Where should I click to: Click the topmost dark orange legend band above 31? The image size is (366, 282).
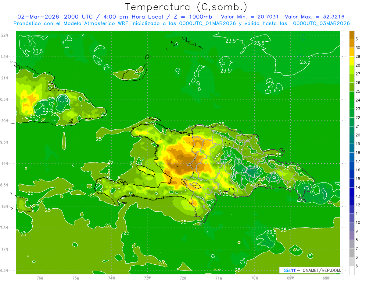coord(352,35)
